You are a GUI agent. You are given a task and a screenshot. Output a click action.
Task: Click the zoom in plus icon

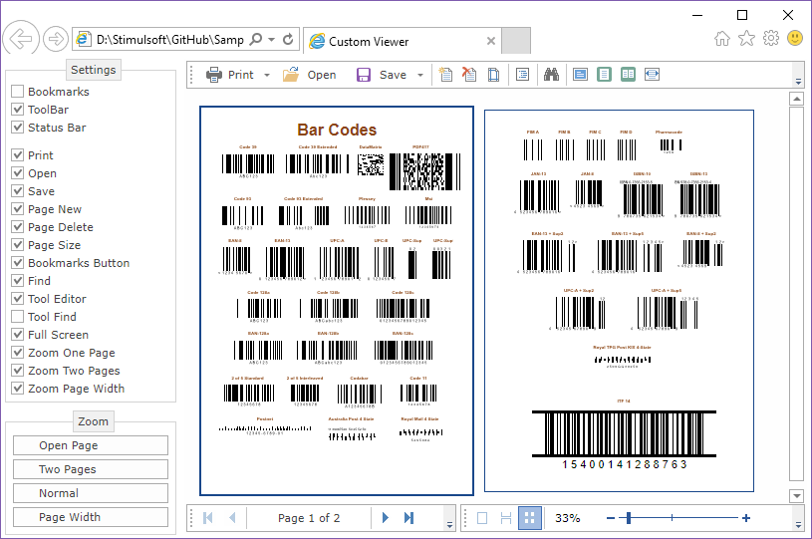(x=746, y=518)
